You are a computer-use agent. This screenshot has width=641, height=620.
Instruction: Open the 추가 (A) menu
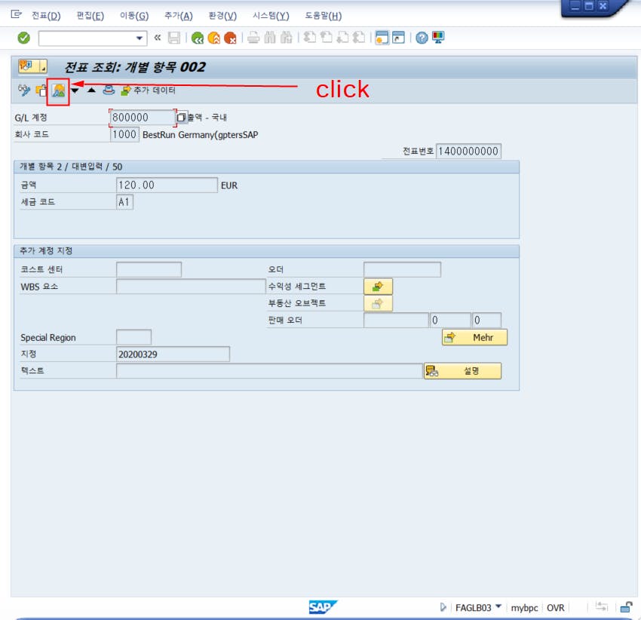pos(178,16)
